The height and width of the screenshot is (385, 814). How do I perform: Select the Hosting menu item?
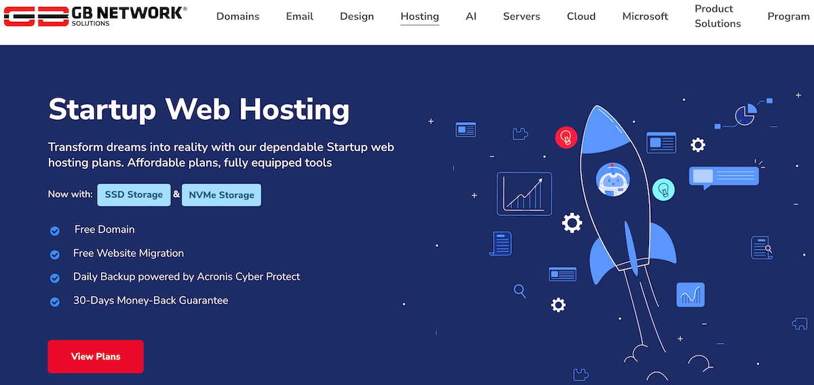pyautogui.click(x=420, y=16)
